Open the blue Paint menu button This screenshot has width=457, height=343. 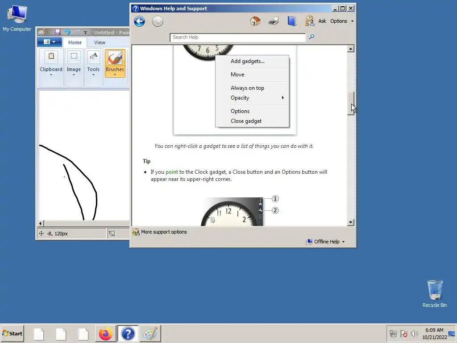[x=49, y=42]
